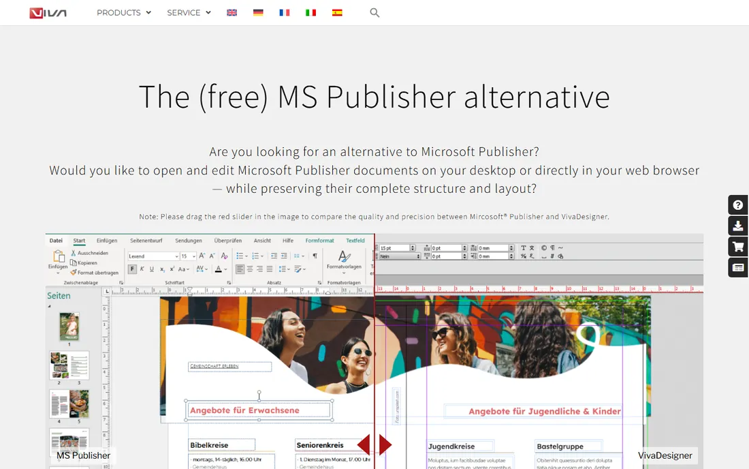The image size is (749, 469).
Task: Expand the PRODUCTS navigation dropdown
Action: tap(124, 13)
